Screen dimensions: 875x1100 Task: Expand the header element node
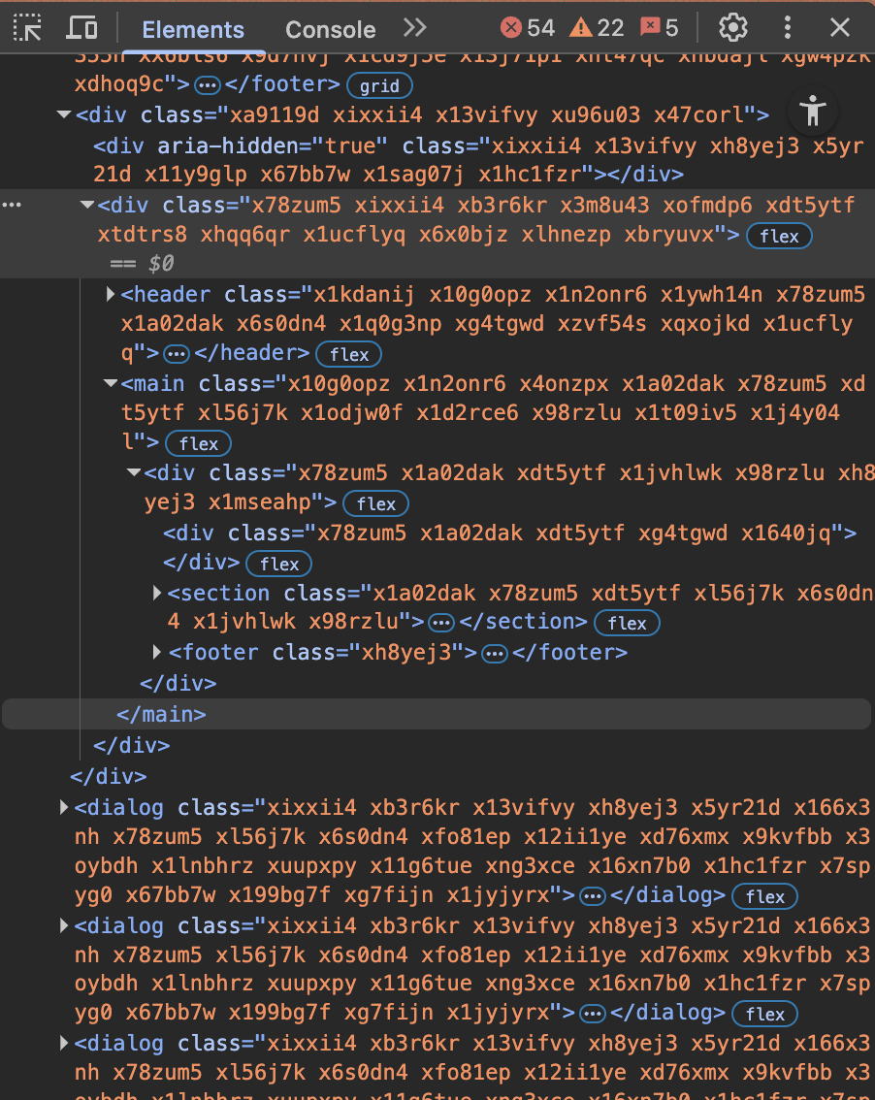(x=111, y=294)
